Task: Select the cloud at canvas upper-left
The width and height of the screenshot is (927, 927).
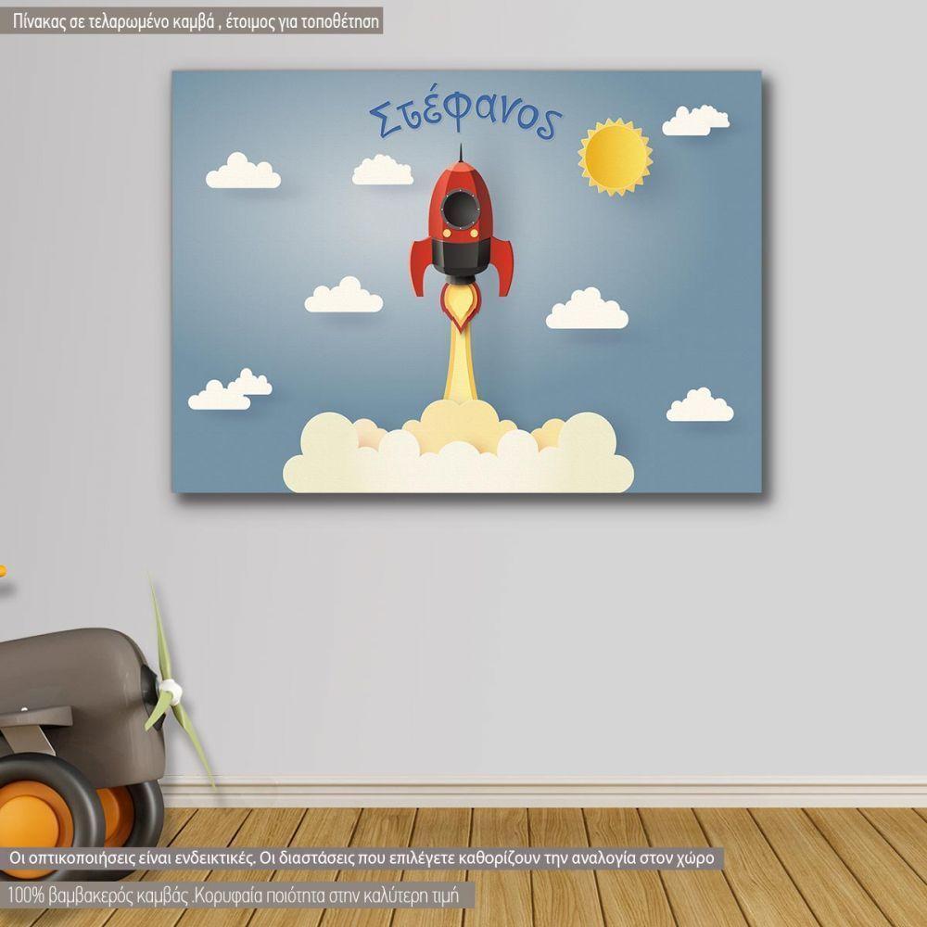Action: [x=243, y=172]
